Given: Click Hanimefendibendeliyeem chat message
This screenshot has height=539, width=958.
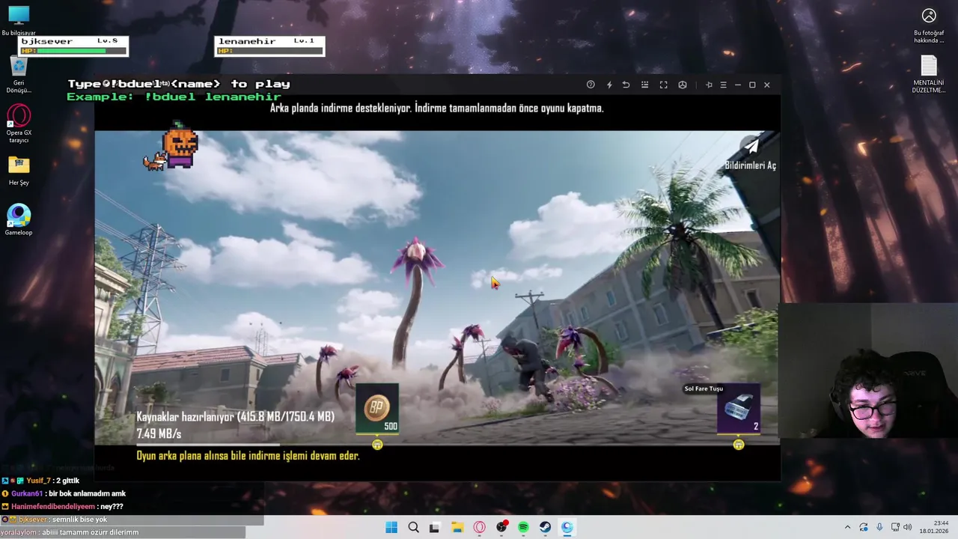Looking at the screenshot, I should [62, 506].
